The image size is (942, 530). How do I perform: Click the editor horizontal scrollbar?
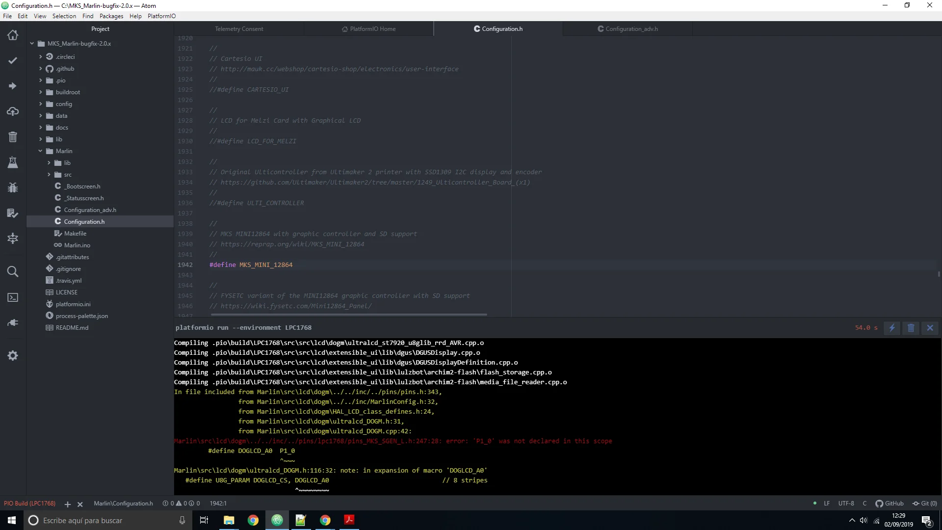pos(349,315)
